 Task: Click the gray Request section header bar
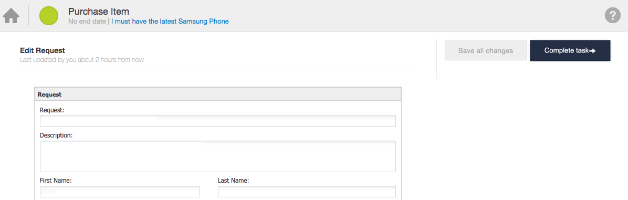218,94
